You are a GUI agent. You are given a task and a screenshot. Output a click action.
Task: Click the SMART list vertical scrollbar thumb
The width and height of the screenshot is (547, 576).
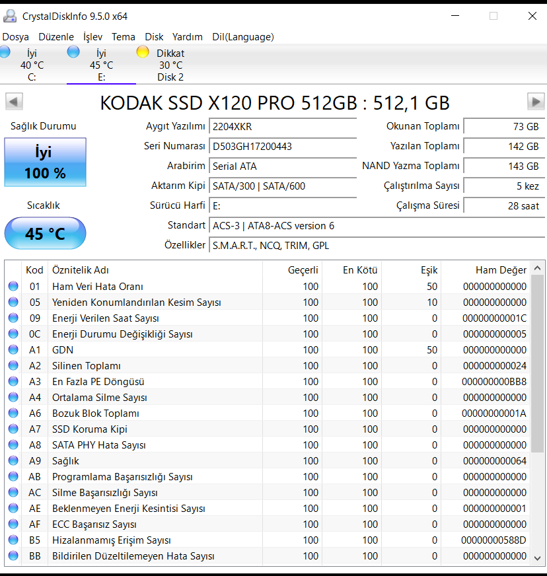click(x=538, y=364)
